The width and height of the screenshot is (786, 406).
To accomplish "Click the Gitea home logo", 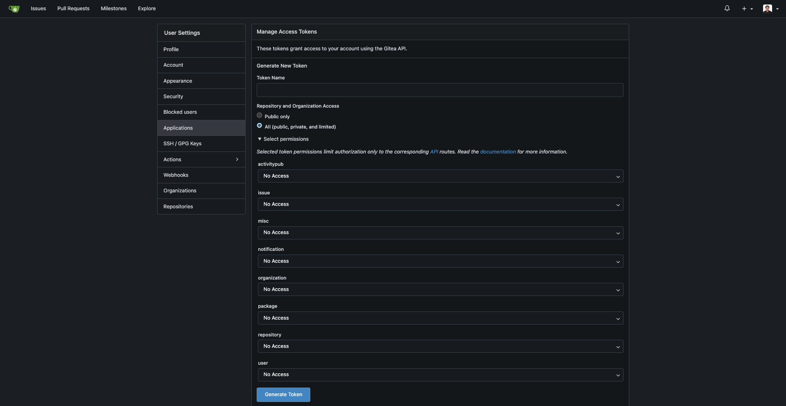I will coord(14,8).
